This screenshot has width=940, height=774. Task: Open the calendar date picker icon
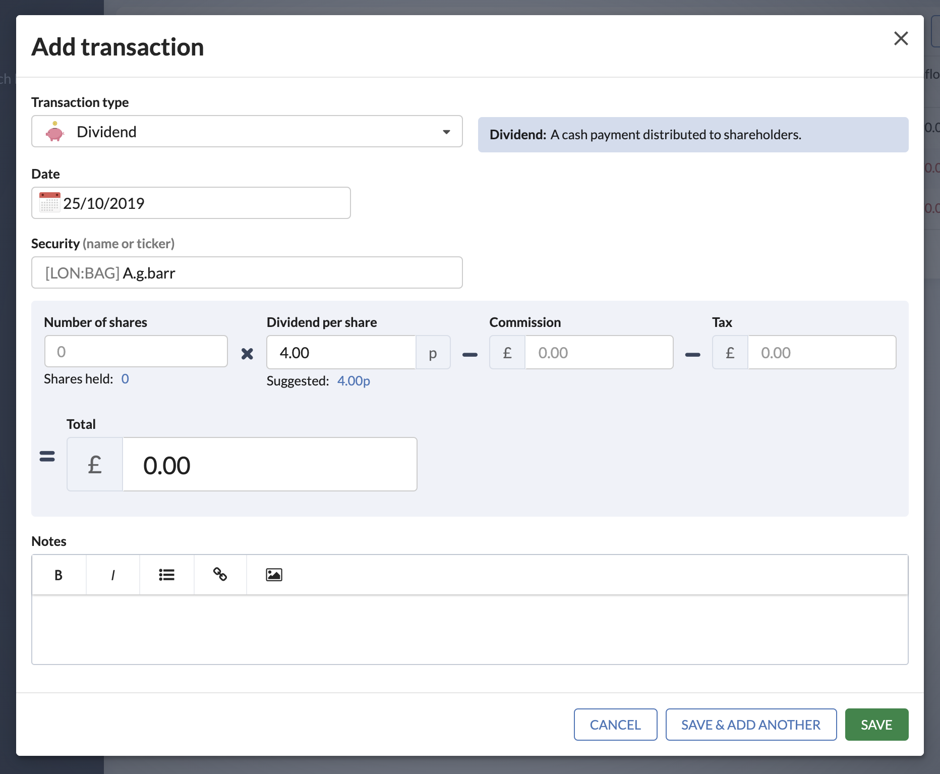click(50, 203)
